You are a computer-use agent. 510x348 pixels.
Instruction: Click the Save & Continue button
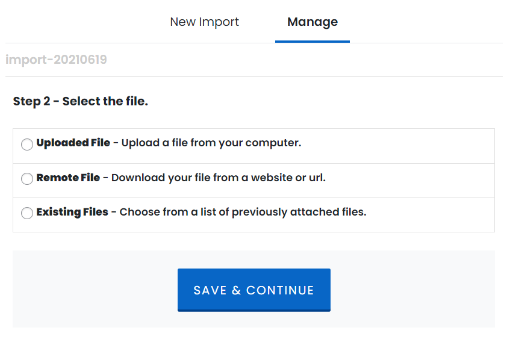(x=253, y=290)
